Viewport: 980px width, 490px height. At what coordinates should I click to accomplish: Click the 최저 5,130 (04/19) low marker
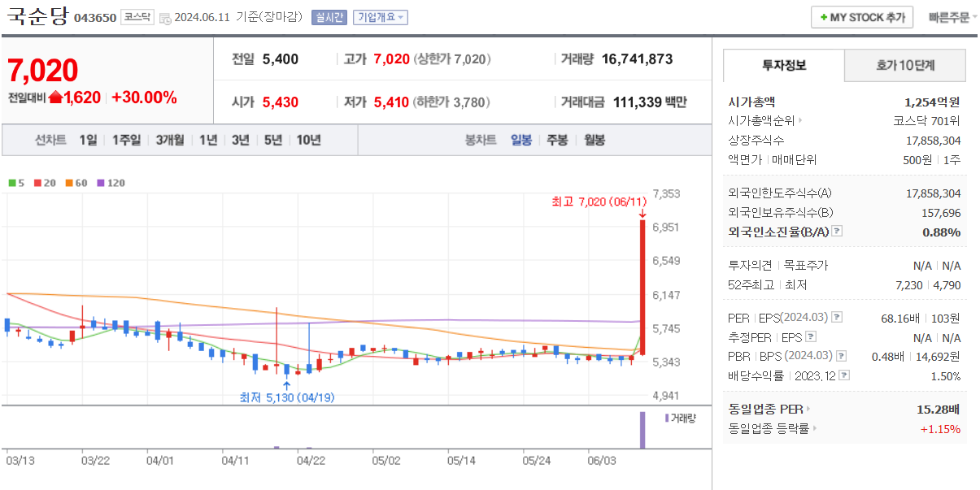click(286, 397)
